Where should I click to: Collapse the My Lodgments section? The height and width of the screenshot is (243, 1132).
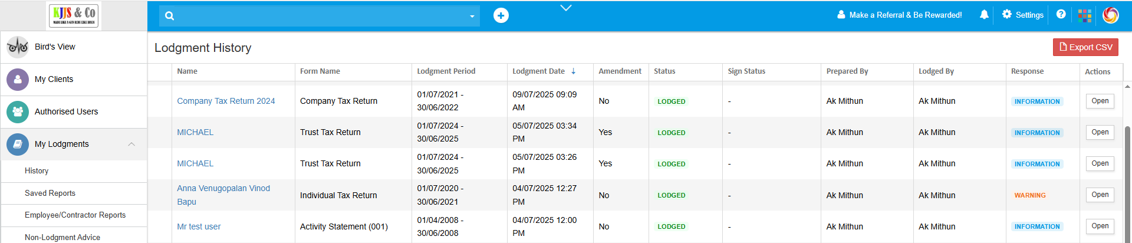click(x=131, y=144)
